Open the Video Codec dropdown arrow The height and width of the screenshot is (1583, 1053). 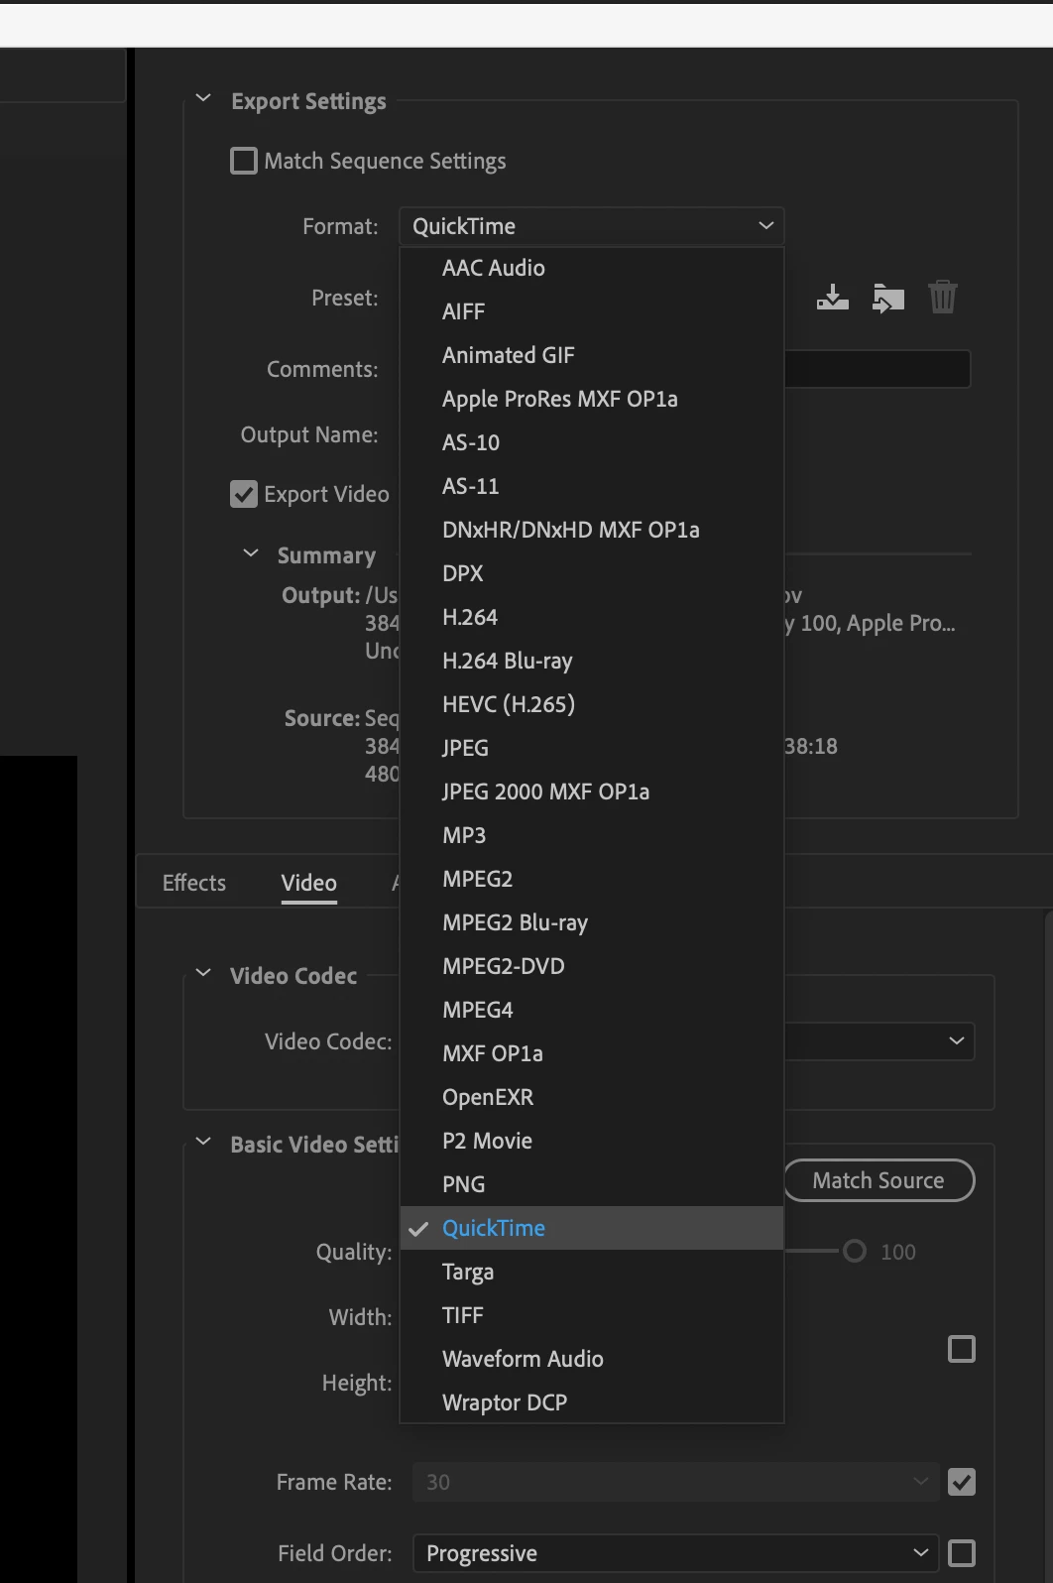pos(957,1041)
